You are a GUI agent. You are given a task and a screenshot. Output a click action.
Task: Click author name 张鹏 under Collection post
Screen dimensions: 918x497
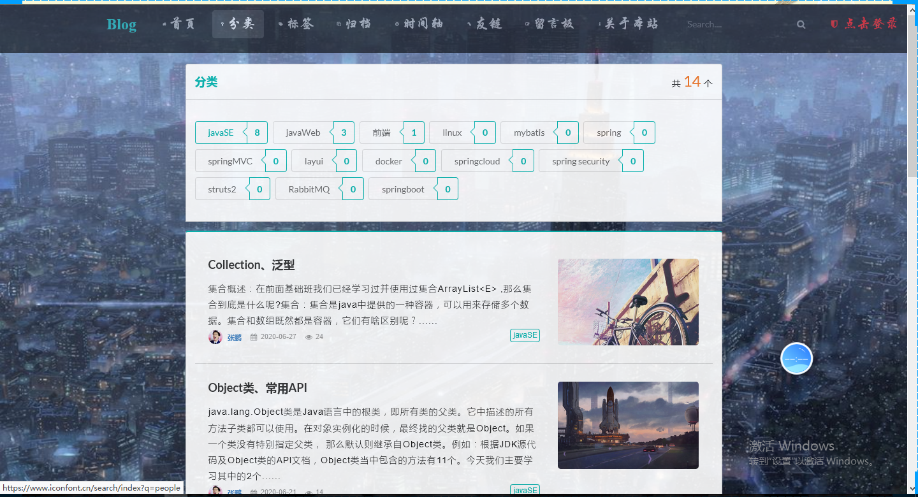pos(235,337)
